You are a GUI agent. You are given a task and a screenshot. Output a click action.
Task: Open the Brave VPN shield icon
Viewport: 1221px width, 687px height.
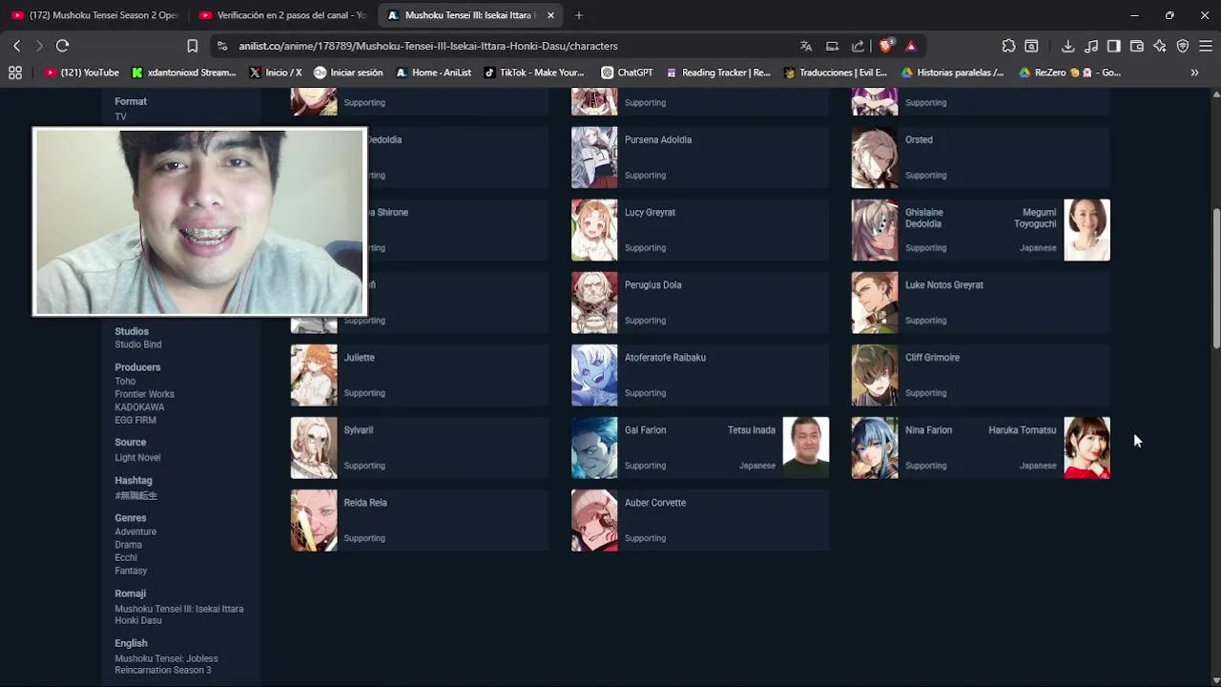click(1183, 46)
